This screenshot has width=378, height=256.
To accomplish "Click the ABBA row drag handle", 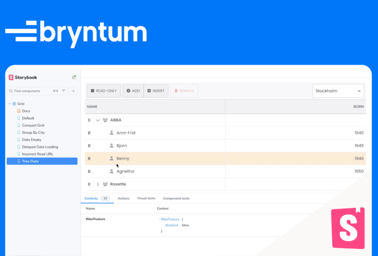I will [x=89, y=120].
